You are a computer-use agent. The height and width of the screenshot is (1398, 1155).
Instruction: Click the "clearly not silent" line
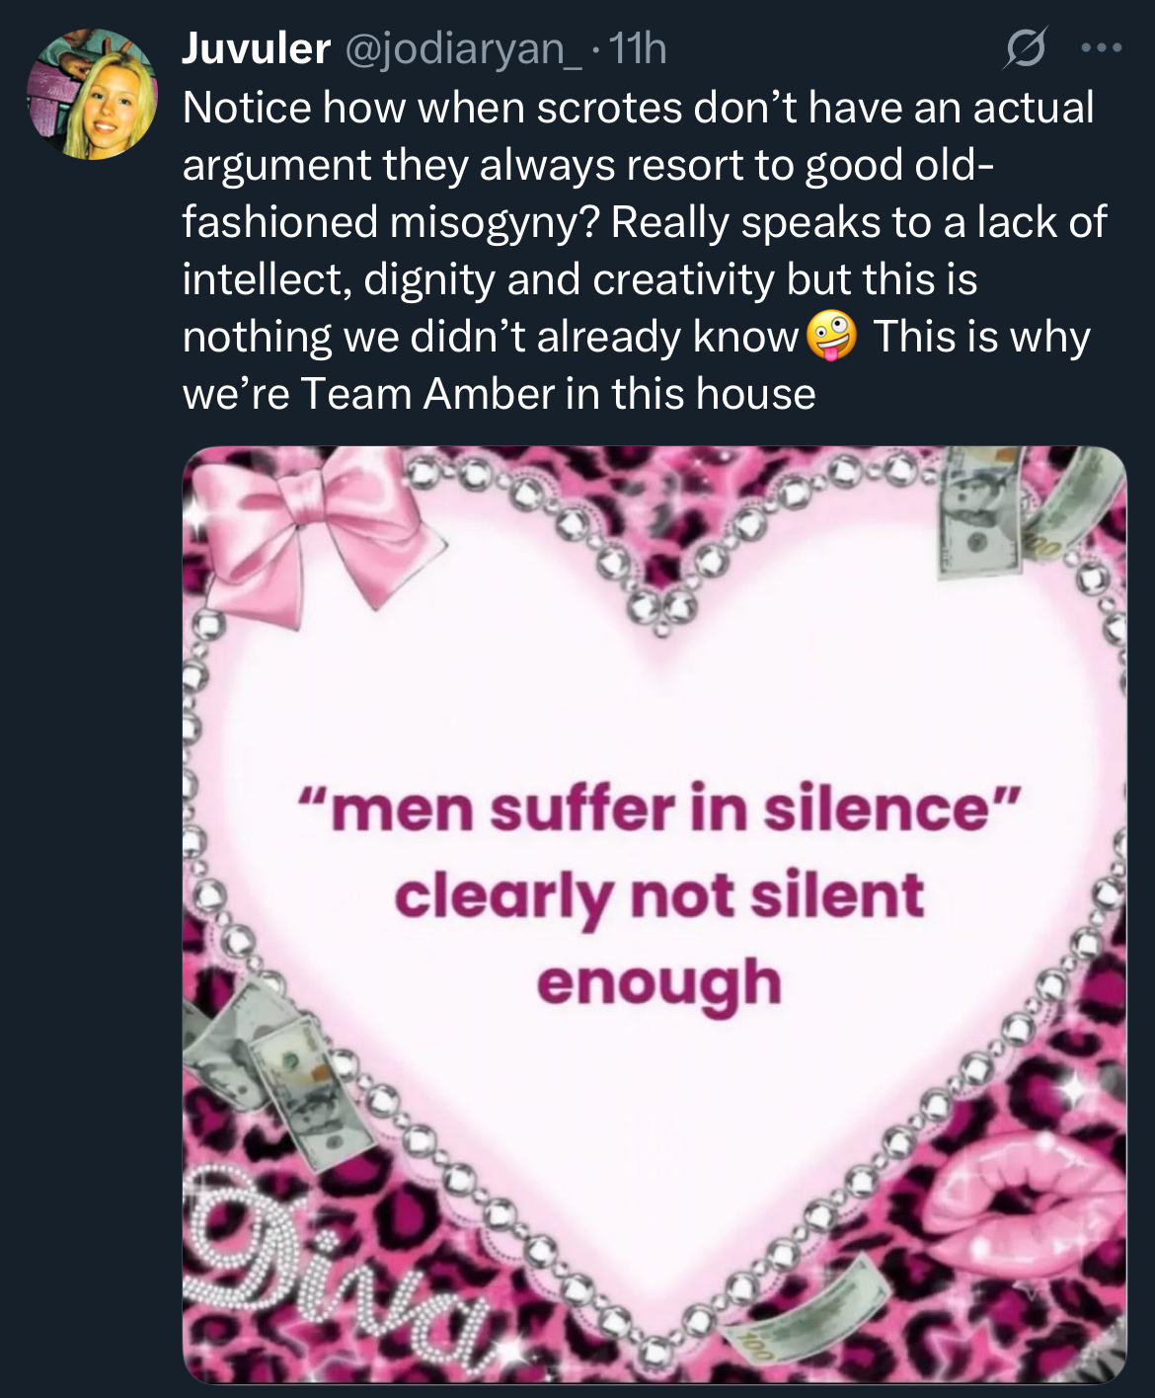pos(659,895)
